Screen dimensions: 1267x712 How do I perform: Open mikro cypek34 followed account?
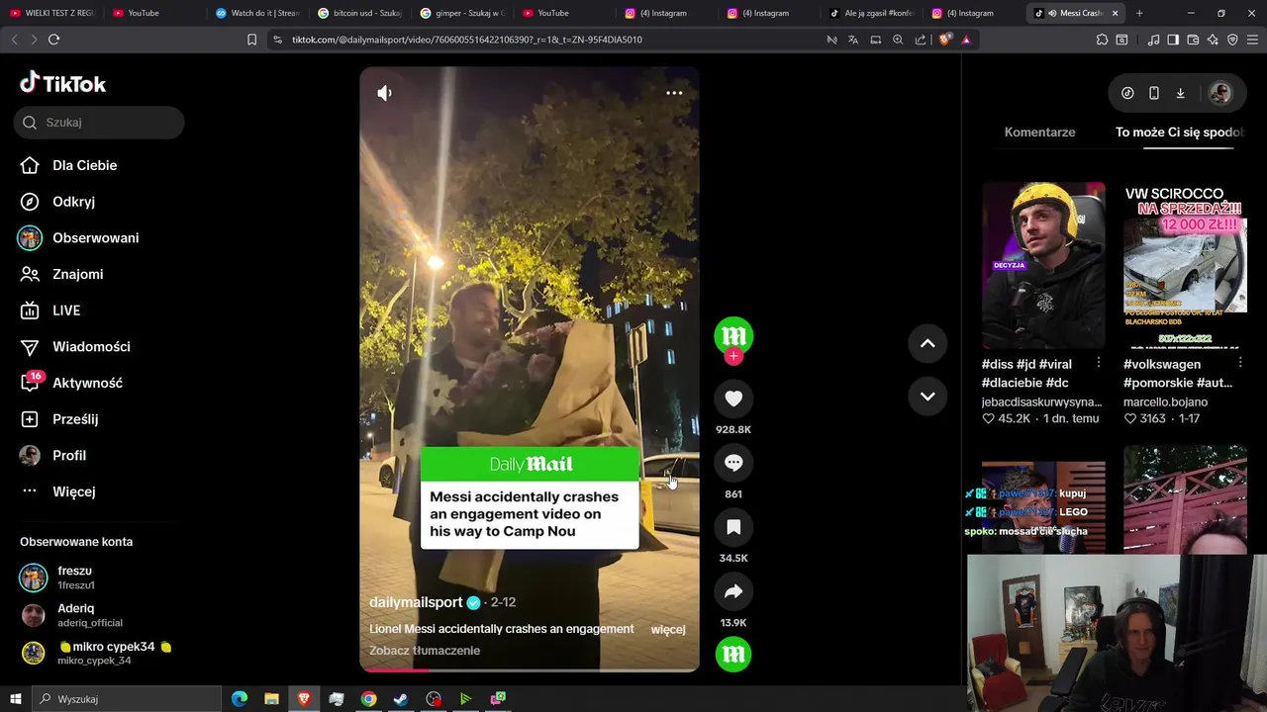tap(96, 653)
